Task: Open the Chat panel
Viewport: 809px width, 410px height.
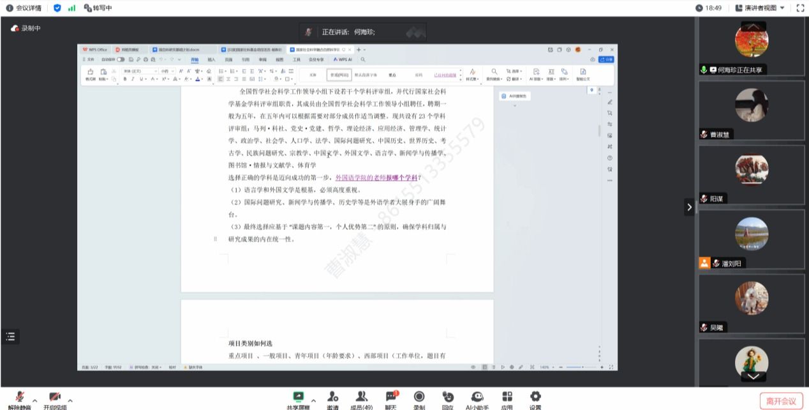Action: [391, 397]
